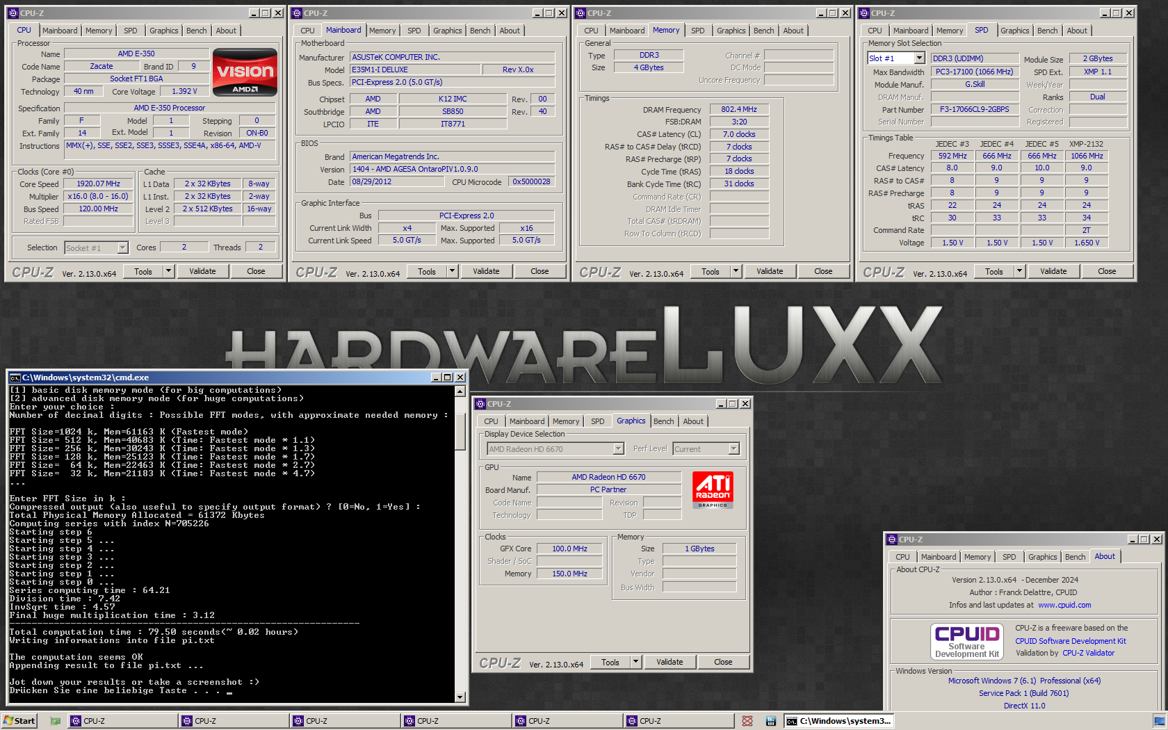Open CPU tab in the About window

(902, 557)
